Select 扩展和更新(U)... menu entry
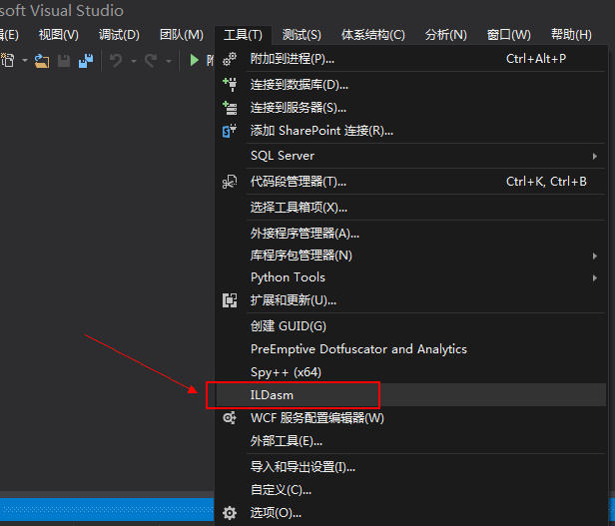 tap(410, 300)
